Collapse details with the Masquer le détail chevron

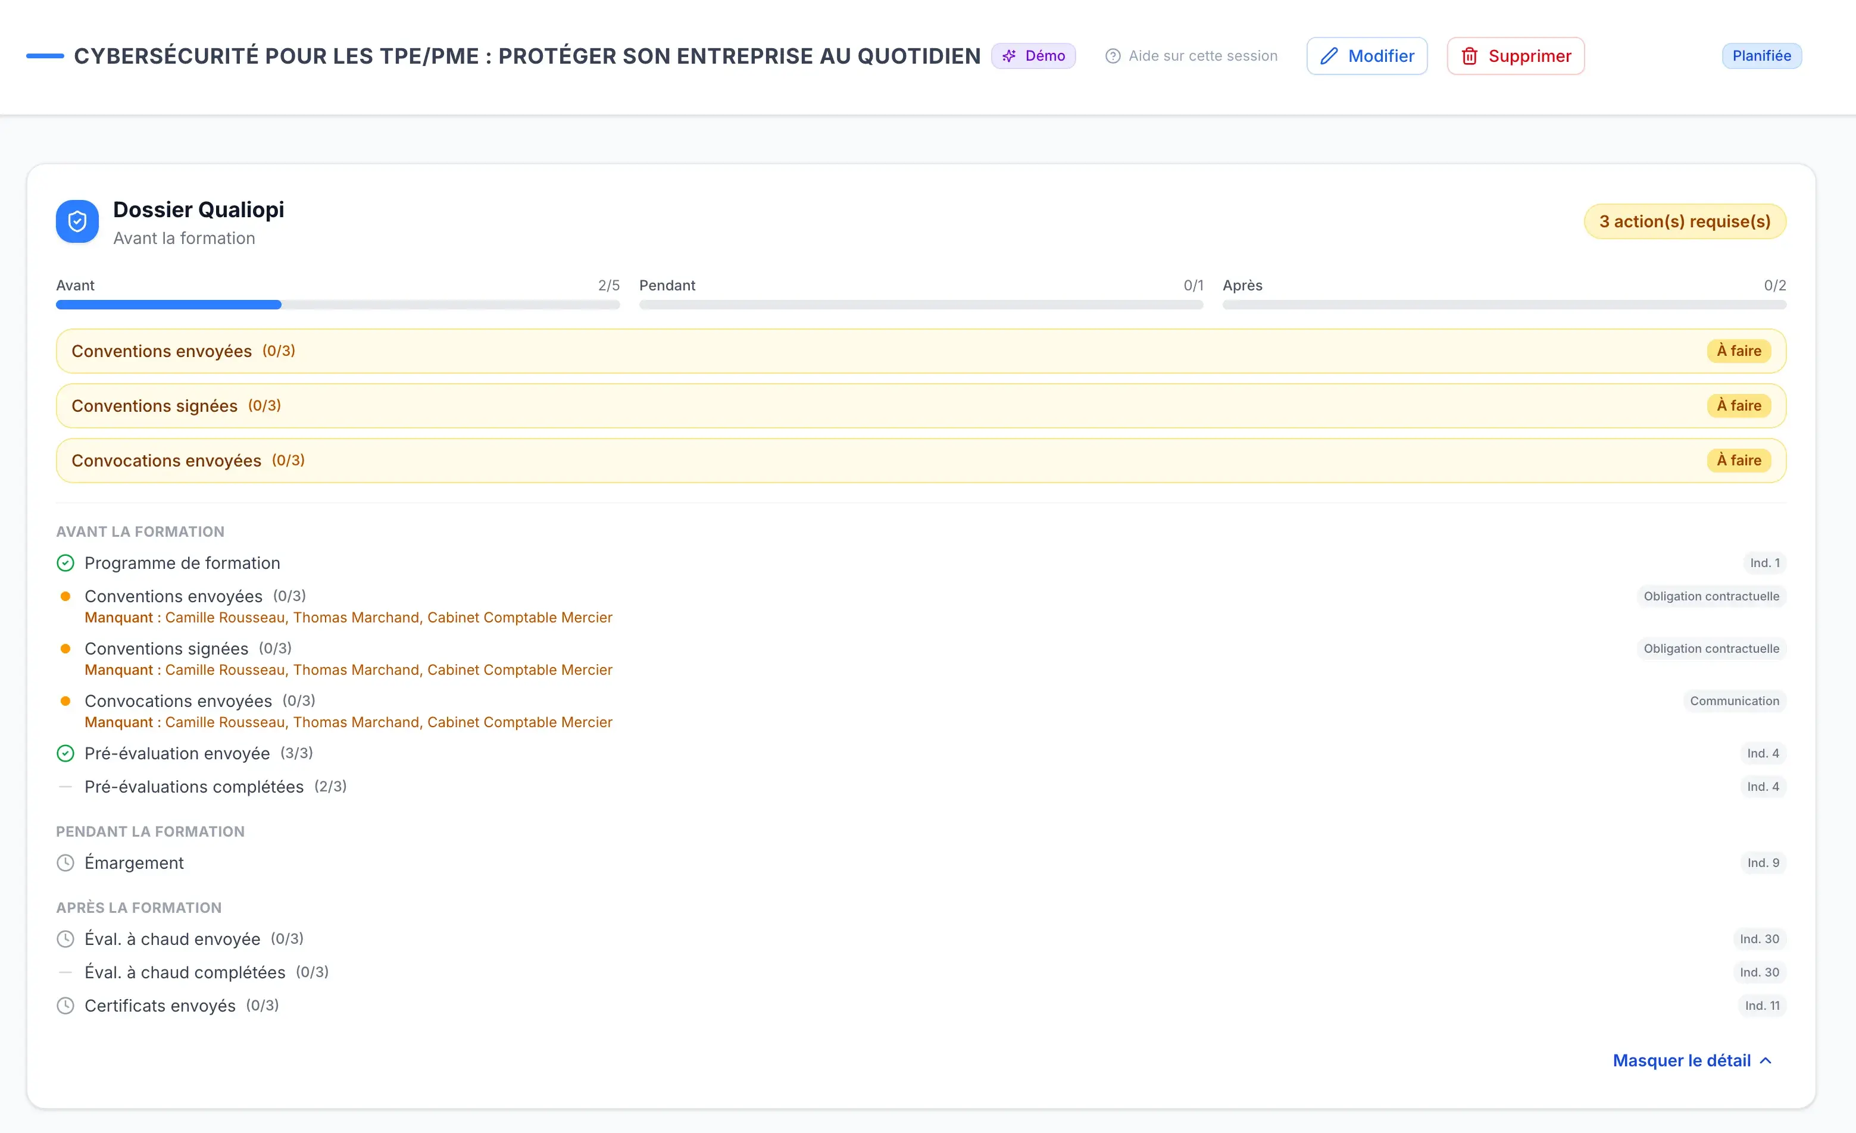[x=1766, y=1061]
